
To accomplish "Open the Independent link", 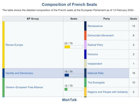I will [x=95, y=64].
